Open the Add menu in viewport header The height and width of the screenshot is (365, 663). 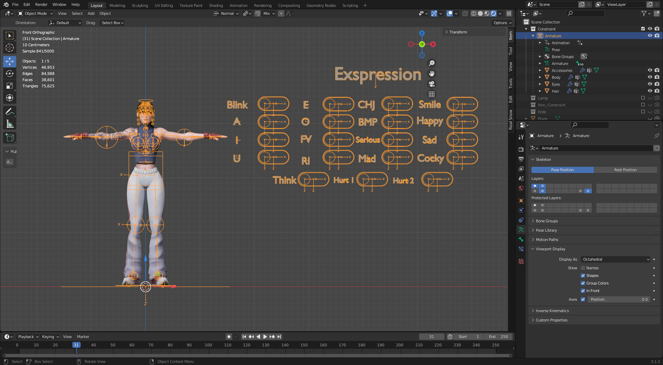tap(91, 13)
